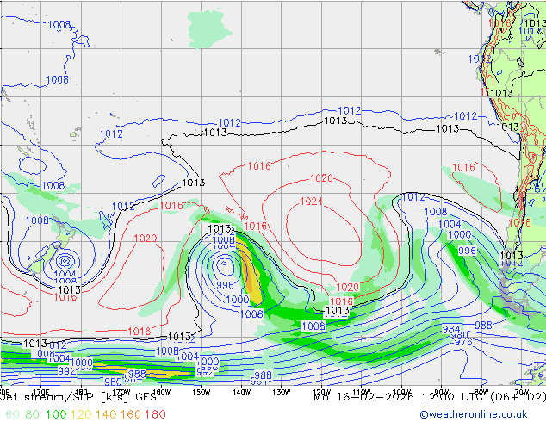Click the 1020 label directly above 1024

tap(321, 178)
